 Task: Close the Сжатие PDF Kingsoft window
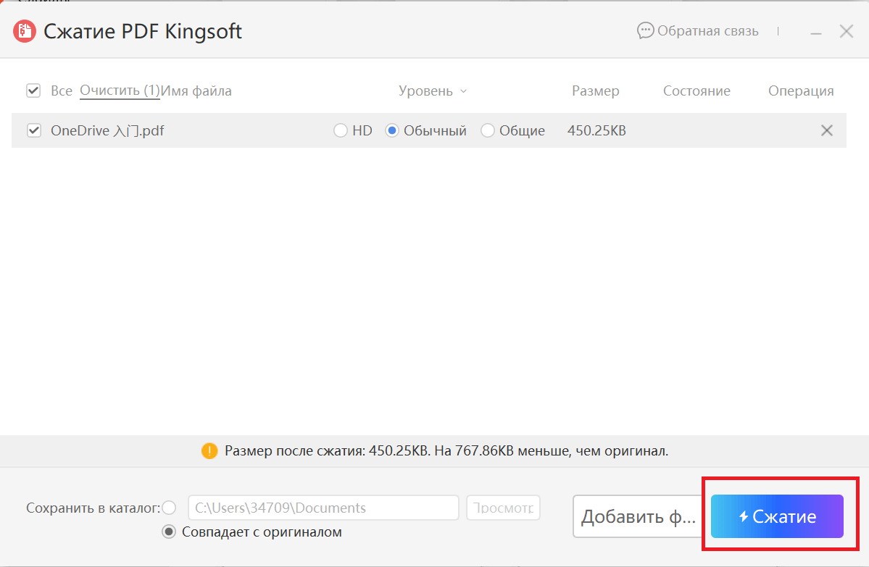coord(847,32)
